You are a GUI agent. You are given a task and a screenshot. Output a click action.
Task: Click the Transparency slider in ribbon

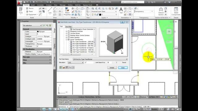point(142,11)
